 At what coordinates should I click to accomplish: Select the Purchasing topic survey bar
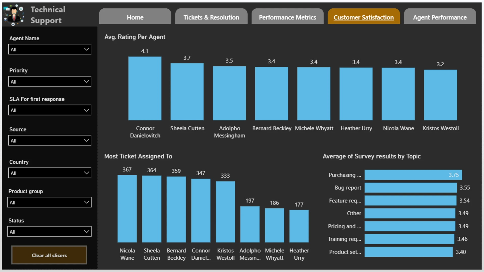[x=413, y=175]
